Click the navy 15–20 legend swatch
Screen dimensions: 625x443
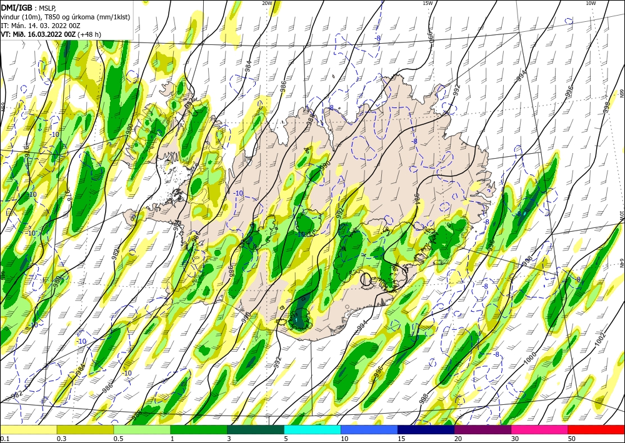[x=426, y=429]
